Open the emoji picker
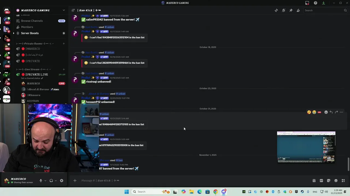This screenshot has height=196, width=350. (x=336, y=181)
